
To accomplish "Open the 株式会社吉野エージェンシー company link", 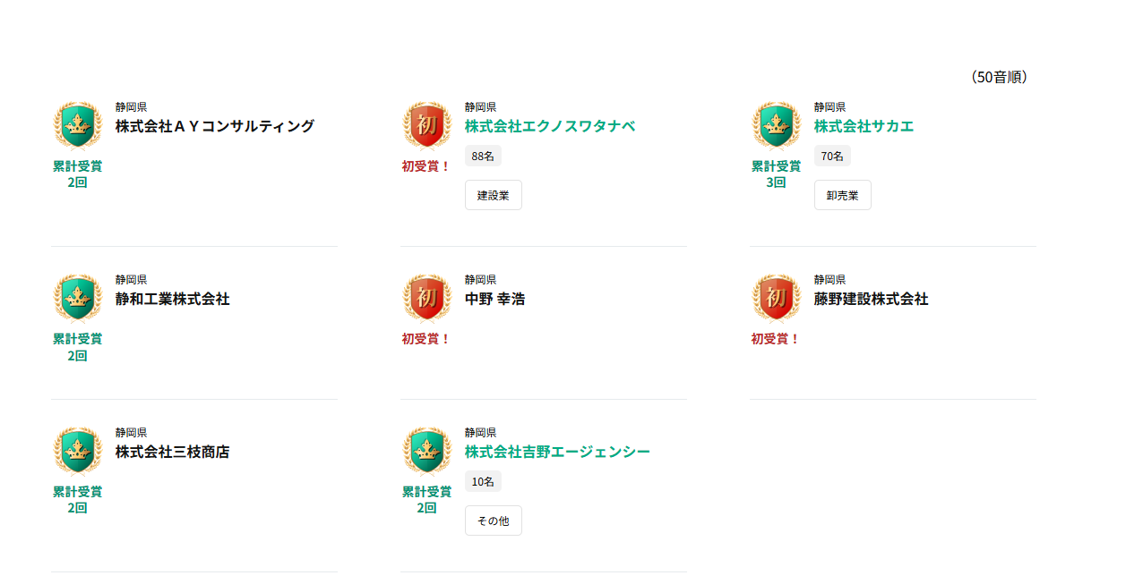I will (x=557, y=452).
